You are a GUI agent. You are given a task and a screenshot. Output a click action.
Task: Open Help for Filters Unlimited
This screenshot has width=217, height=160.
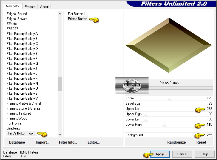(x=205, y=154)
